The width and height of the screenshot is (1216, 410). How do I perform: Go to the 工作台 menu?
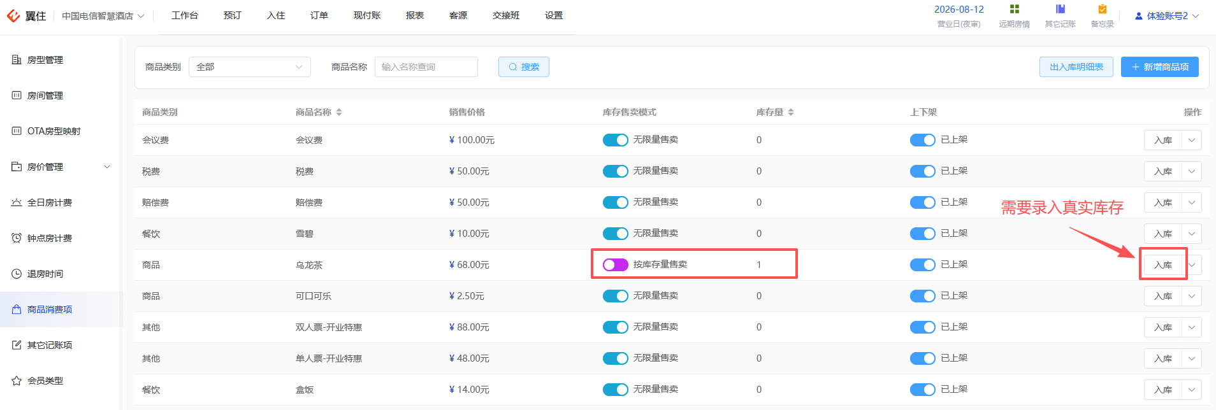[185, 15]
